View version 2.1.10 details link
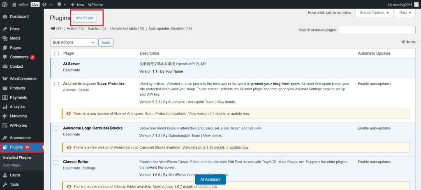421x190 pixels. coord(203,147)
